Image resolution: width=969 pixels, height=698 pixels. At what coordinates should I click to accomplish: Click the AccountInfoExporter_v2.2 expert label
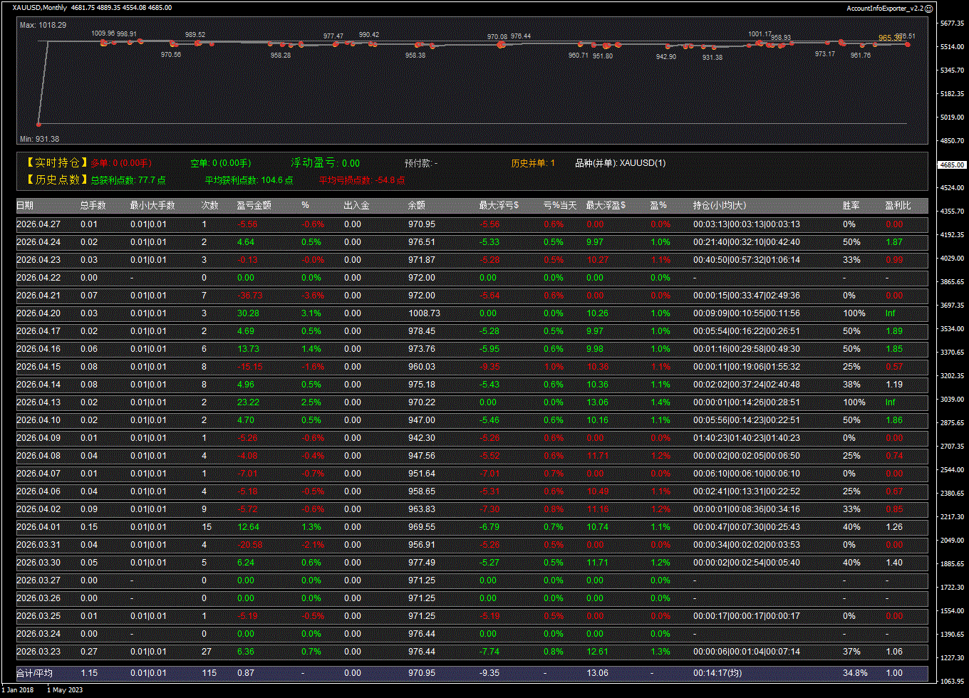[x=884, y=9]
